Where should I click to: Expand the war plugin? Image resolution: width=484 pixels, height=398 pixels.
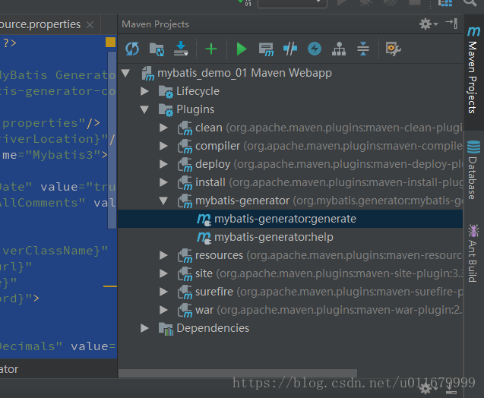pos(163,310)
